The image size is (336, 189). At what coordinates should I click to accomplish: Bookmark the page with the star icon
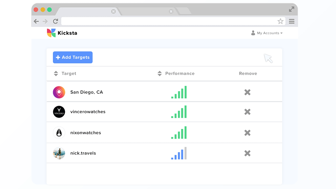pos(280,21)
